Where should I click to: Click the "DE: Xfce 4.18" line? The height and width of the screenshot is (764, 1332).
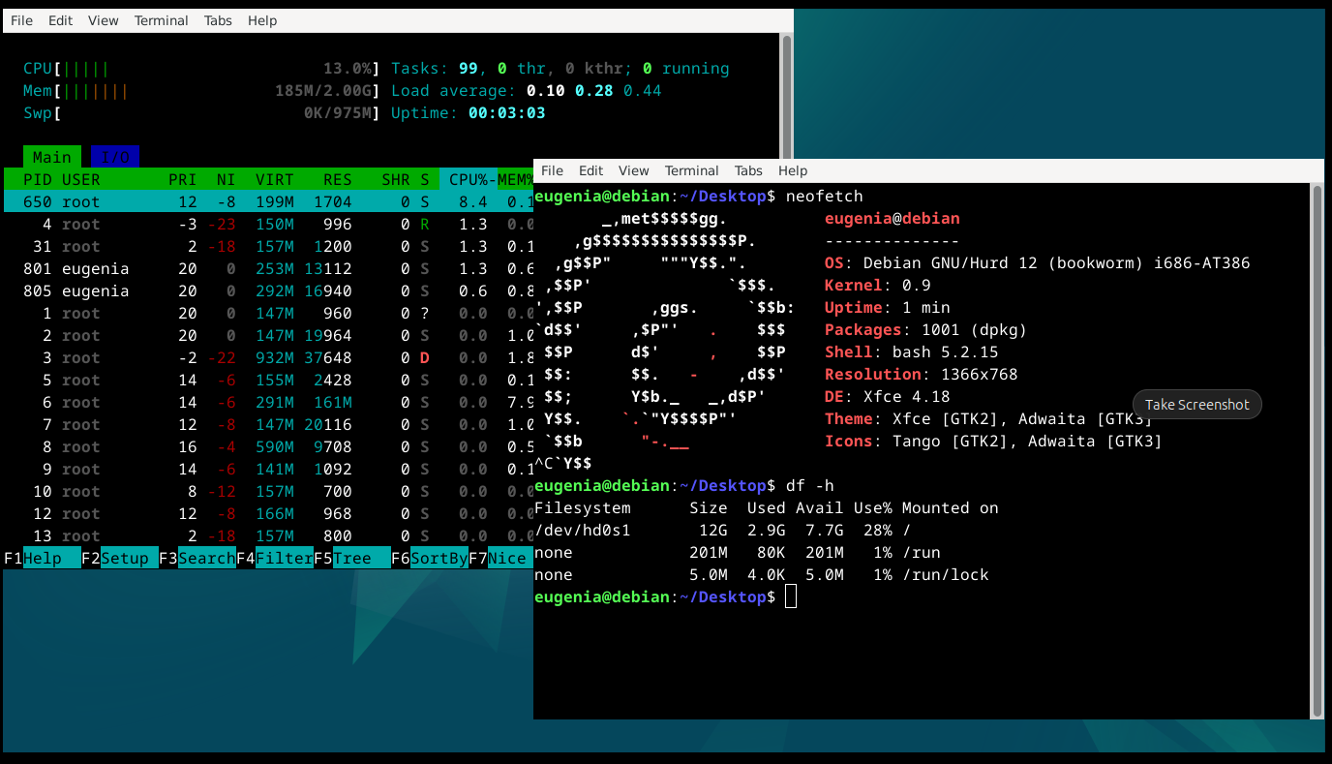[888, 397]
